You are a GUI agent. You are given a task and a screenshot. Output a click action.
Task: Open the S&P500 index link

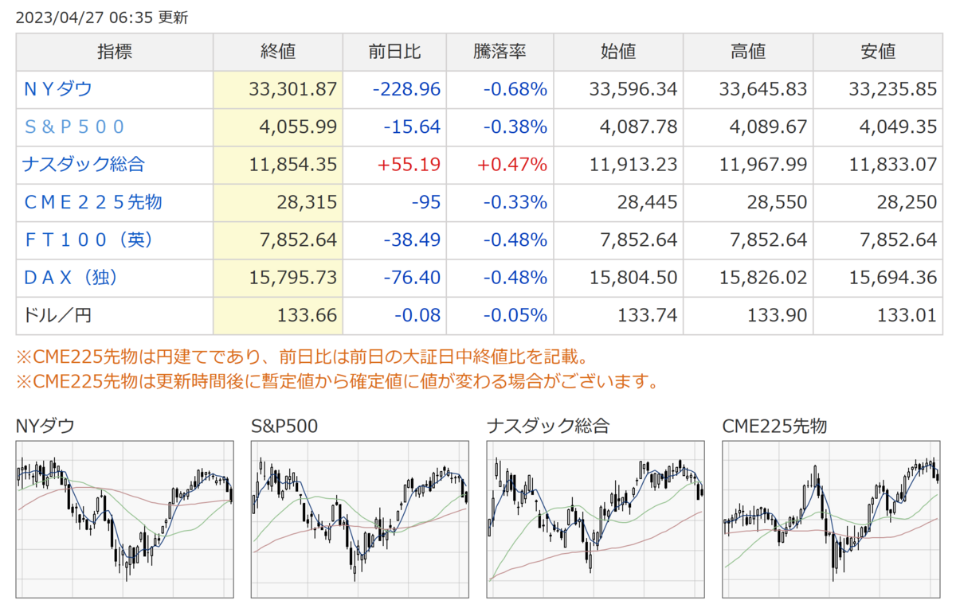(x=74, y=127)
